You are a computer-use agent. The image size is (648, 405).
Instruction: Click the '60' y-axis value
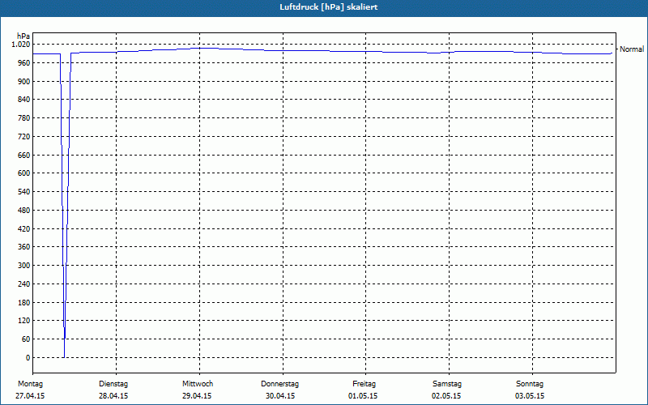(x=27, y=339)
